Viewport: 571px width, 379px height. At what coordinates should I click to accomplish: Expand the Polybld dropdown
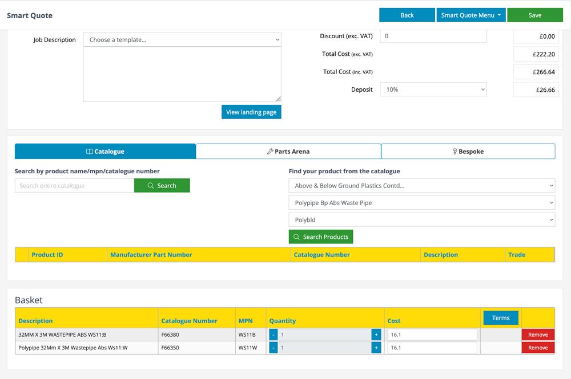(421, 220)
